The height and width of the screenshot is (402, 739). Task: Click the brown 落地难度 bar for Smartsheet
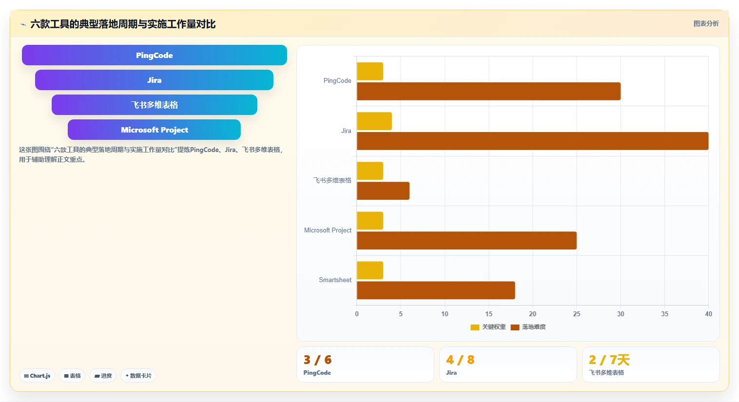pos(436,290)
